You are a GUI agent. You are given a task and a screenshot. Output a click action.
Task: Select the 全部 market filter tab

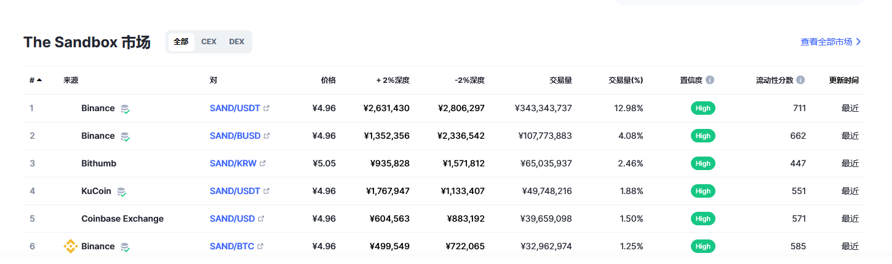pos(181,42)
